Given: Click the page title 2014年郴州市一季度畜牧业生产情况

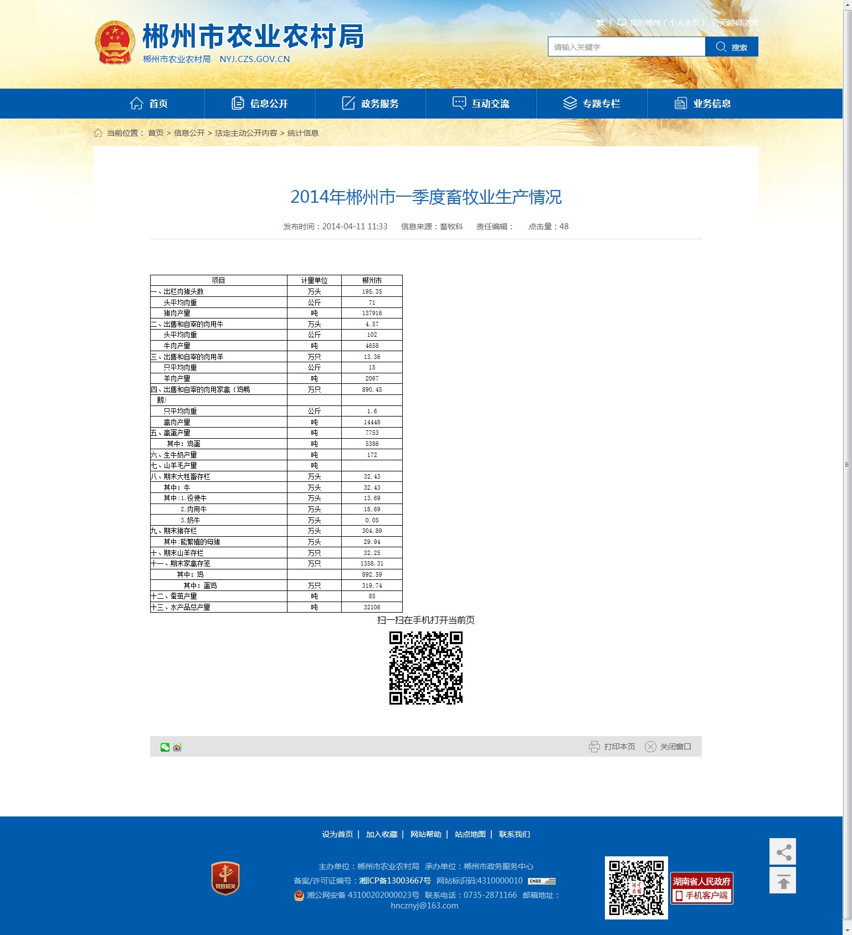Looking at the screenshot, I should pos(426,197).
